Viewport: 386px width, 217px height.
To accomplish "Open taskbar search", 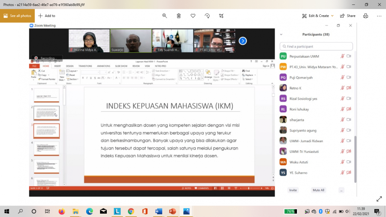I will (x=21, y=211).
